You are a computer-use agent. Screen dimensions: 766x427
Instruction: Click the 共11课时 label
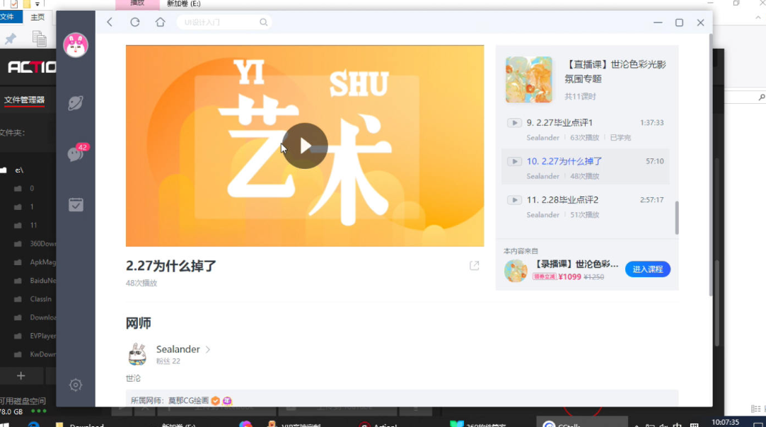(x=580, y=96)
